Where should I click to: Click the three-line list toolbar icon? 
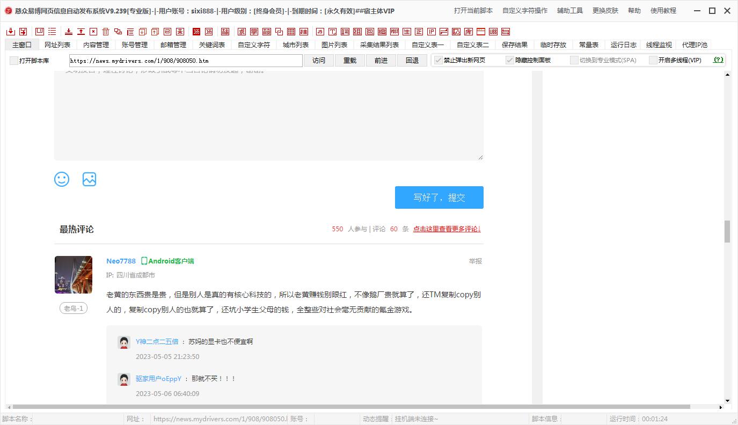[52, 32]
